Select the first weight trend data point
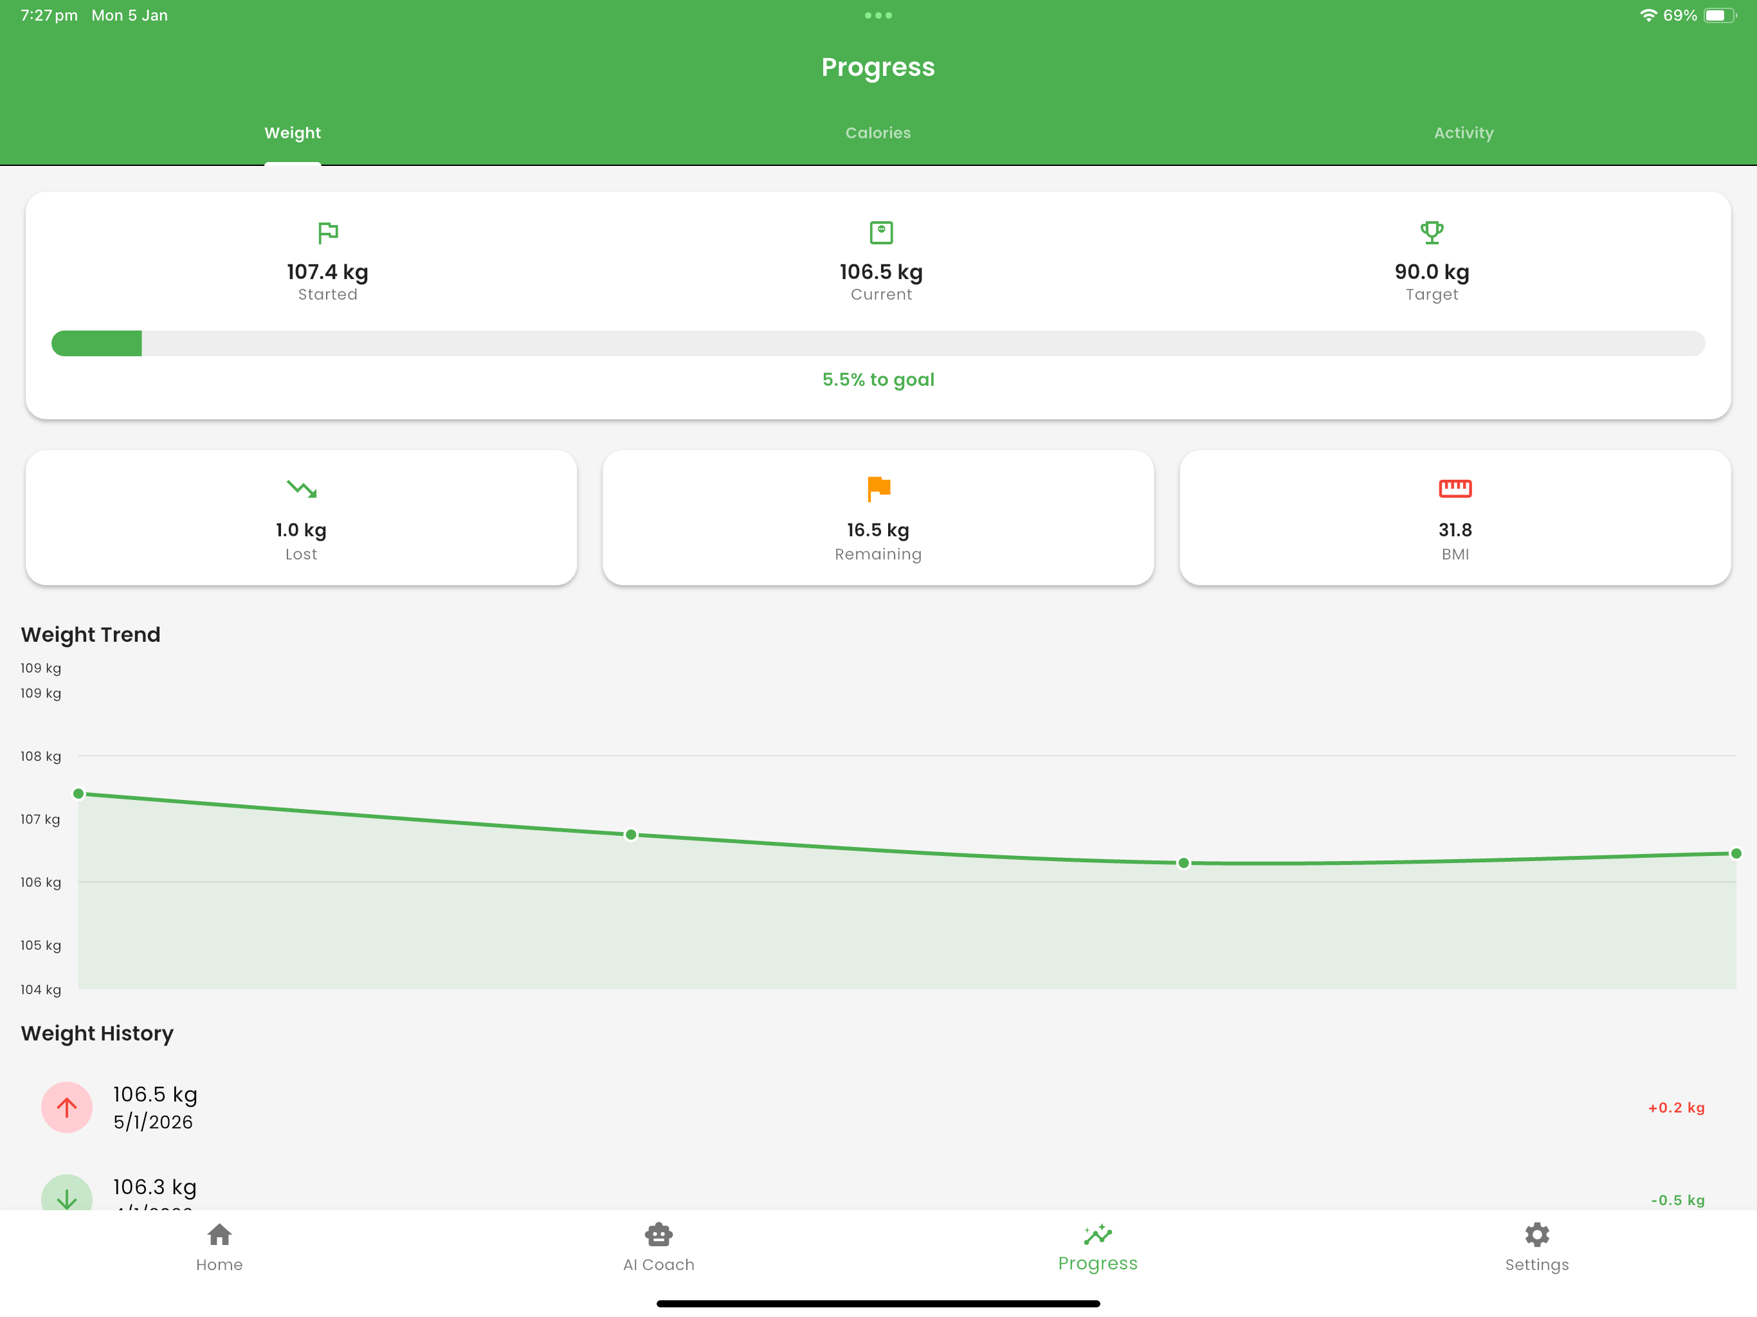Viewport: 1757px width, 1317px height. 78,794
